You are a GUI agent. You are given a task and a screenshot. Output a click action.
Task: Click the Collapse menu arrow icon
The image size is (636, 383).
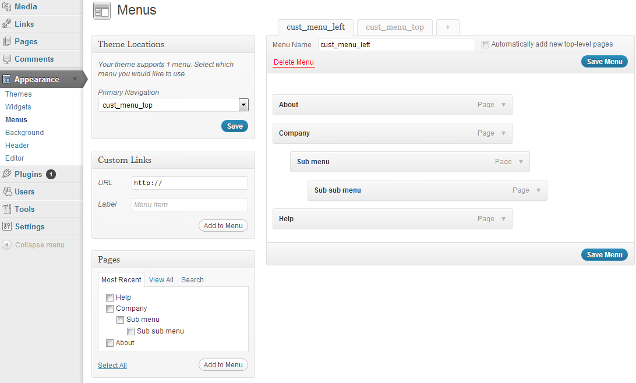coord(7,244)
